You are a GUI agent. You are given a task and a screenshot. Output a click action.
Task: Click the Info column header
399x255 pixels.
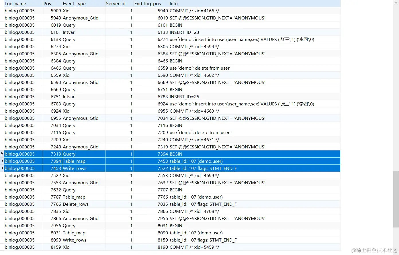point(255,4)
